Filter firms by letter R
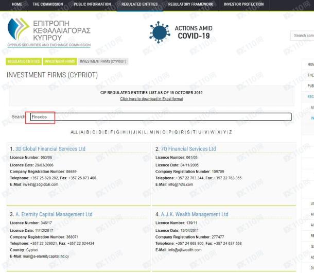Screen dimensions: 314x273 pyautogui.click(x=182, y=132)
